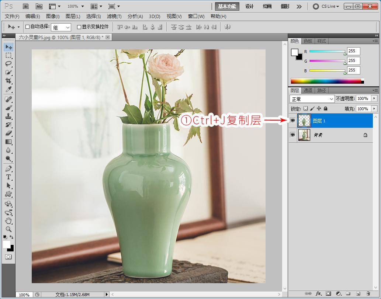This screenshot has width=381, height=299.
Task: Select the Zoom tool
Action: (8, 229)
